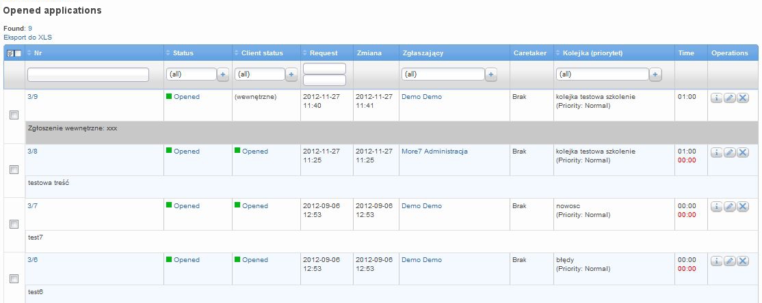Show info for application 3/6

(716, 261)
